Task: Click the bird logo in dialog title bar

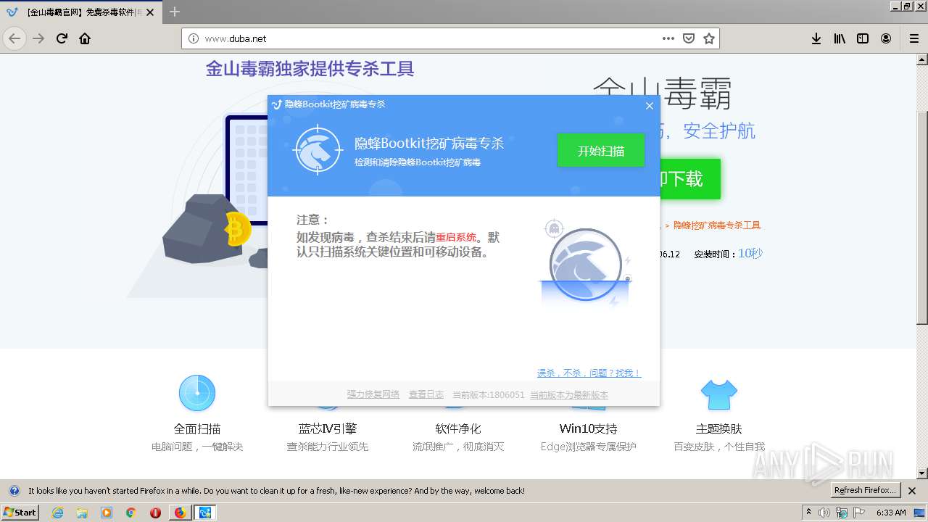Action: click(276, 104)
